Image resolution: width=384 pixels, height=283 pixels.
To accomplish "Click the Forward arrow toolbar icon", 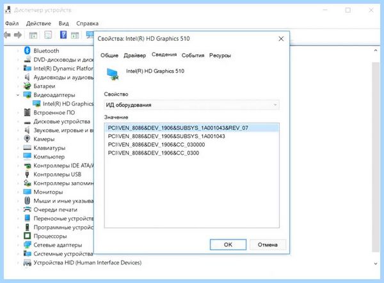I will coord(18,35).
